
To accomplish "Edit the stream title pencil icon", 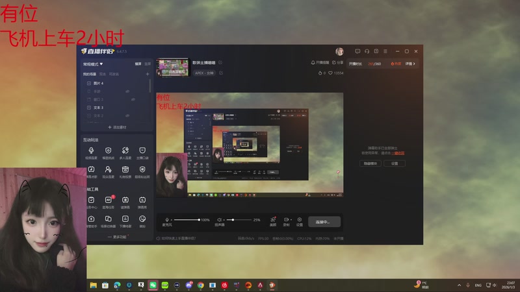I will (220, 62).
